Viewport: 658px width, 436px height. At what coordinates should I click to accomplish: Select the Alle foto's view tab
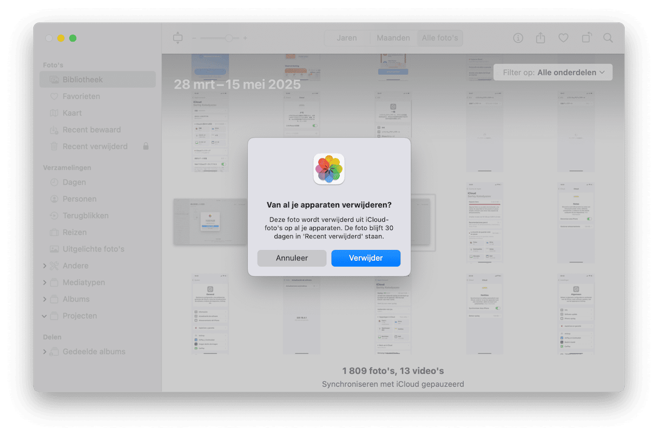(440, 38)
